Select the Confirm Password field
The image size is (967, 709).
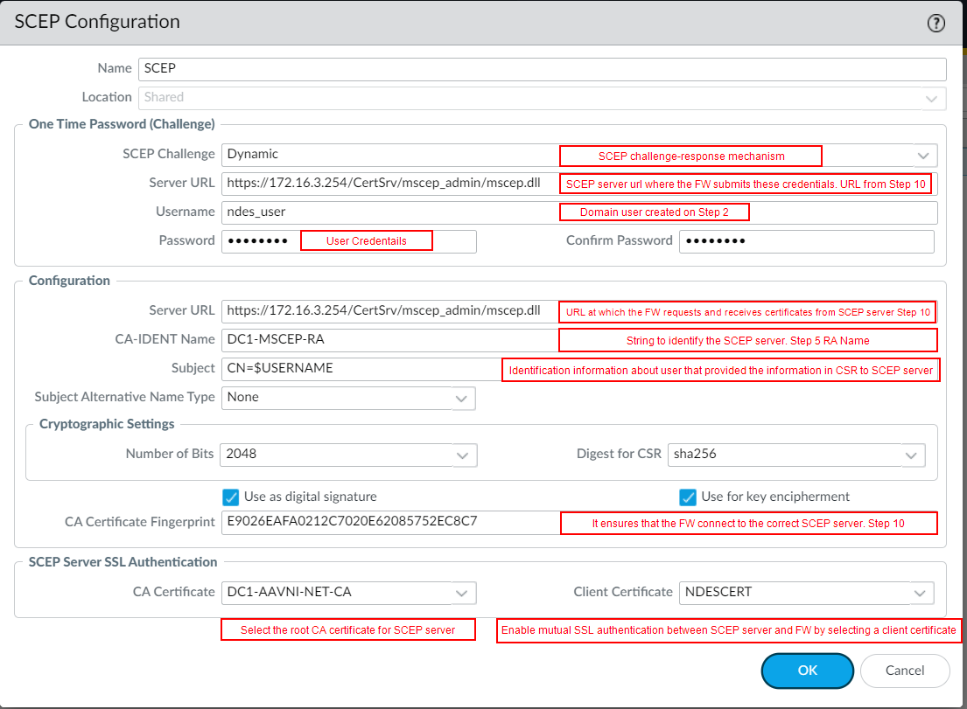[x=805, y=241]
